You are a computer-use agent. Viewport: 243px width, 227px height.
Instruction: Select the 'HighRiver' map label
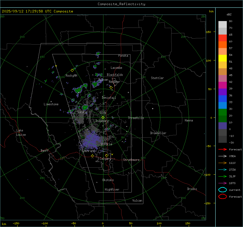(112, 189)
